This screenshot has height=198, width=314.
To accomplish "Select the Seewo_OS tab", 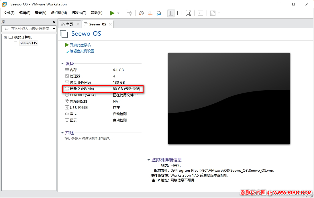I will click(x=98, y=24).
